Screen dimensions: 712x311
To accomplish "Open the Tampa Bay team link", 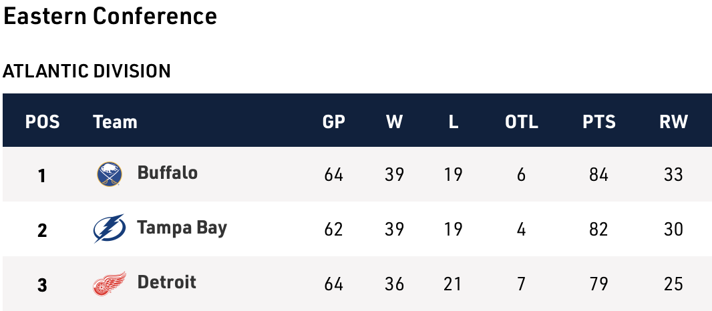I will pyautogui.click(x=182, y=228).
